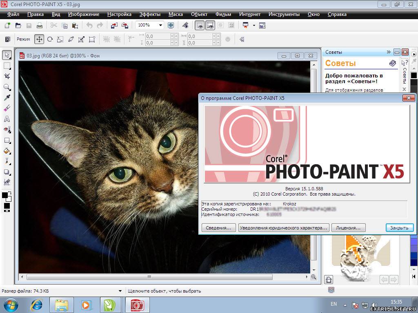This screenshot has width=418, height=313.
Task: Select the Zoom magnifier tool
Action: (7, 87)
